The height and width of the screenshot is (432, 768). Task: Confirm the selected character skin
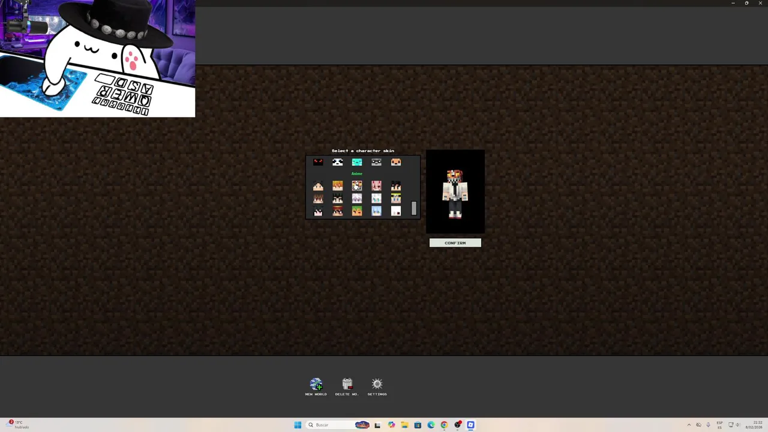pyautogui.click(x=455, y=243)
